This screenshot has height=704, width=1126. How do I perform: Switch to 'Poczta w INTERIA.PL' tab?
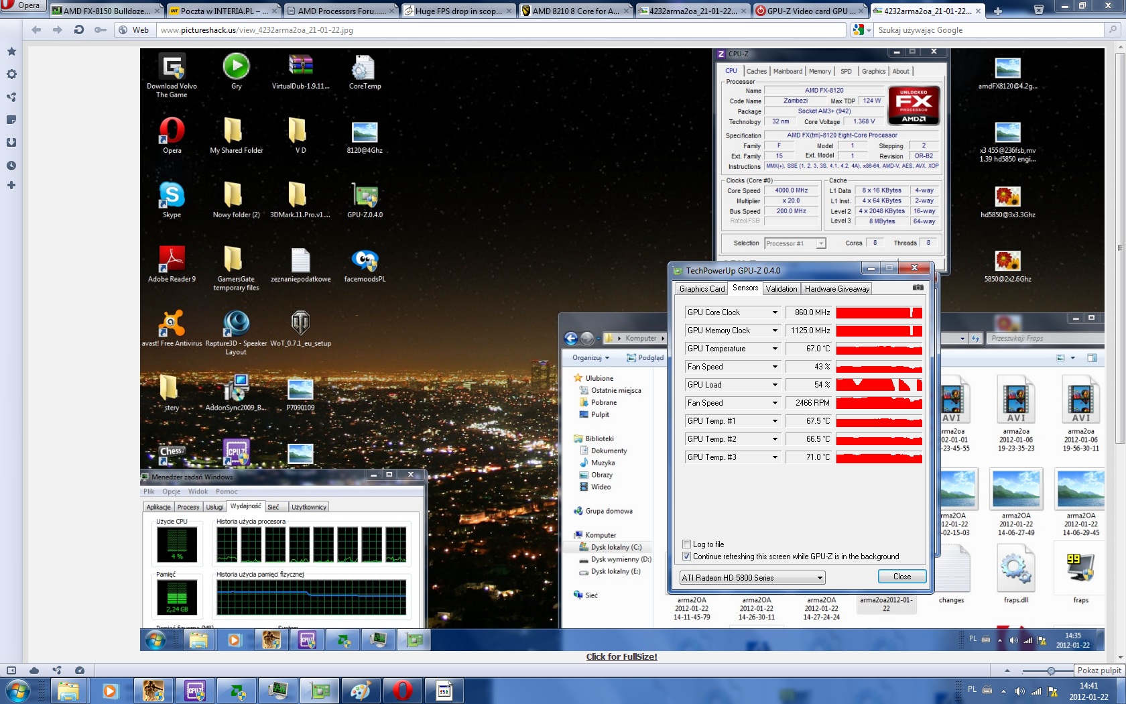(x=223, y=11)
